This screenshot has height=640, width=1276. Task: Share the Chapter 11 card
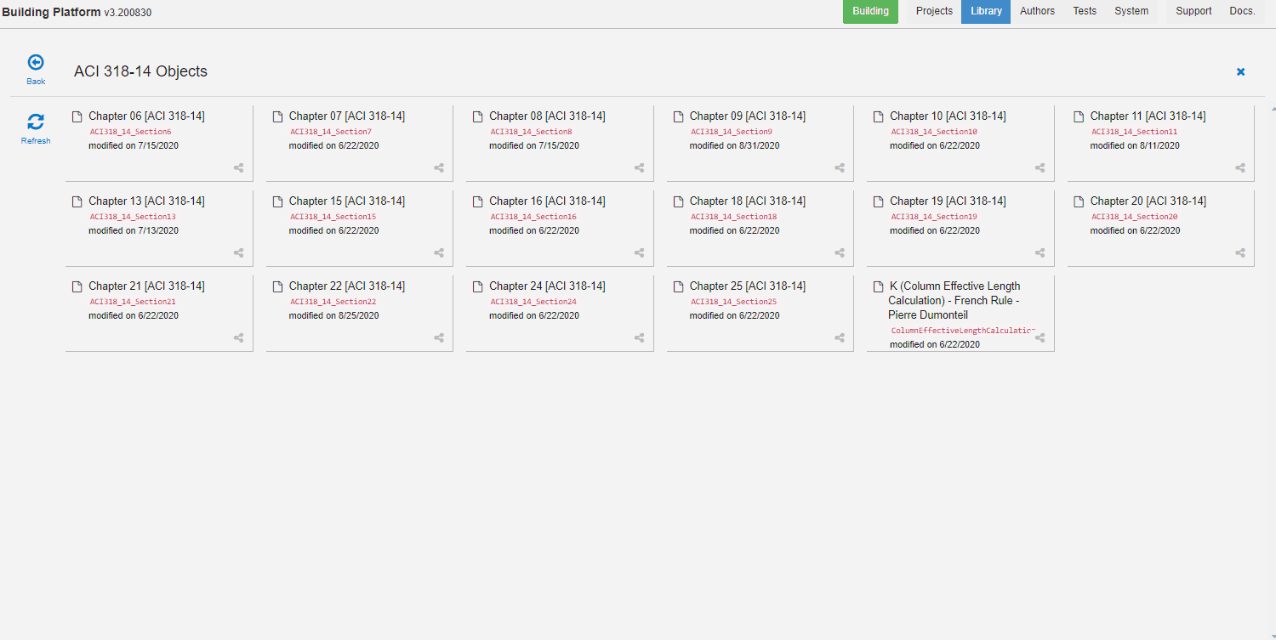(1240, 168)
